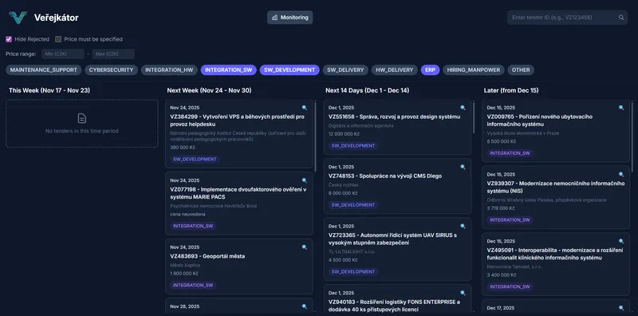The width and height of the screenshot is (638, 316).
Task: Click SW_DEVELOPMENT tag on VZ384299 card
Action: click(x=195, y=160)
